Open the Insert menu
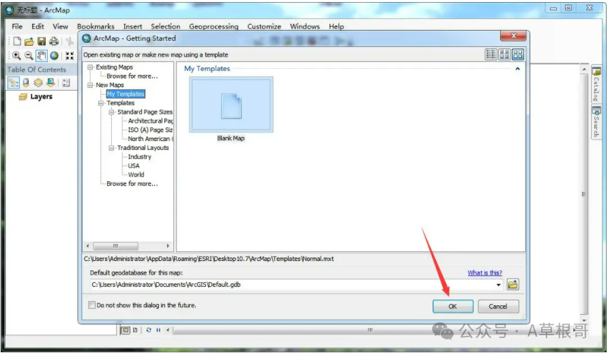 132,27
